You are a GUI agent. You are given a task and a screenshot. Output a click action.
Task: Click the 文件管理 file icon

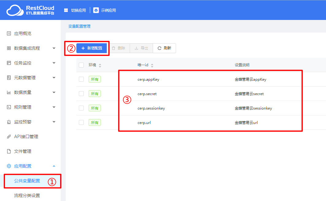[x=9, y=151]
